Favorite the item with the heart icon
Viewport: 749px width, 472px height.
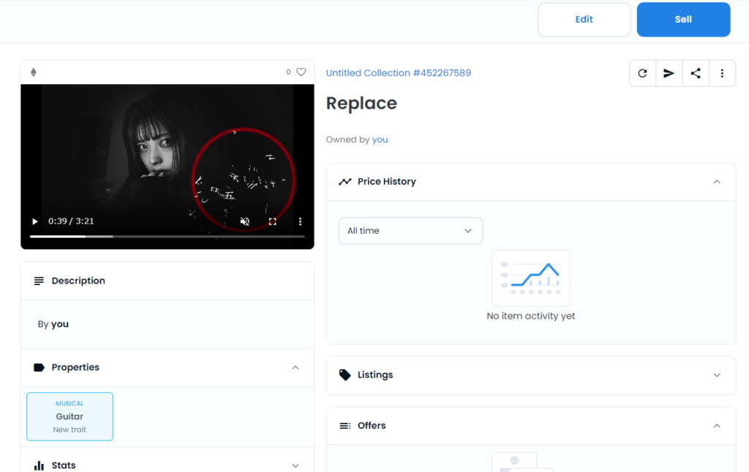point(301,72)
